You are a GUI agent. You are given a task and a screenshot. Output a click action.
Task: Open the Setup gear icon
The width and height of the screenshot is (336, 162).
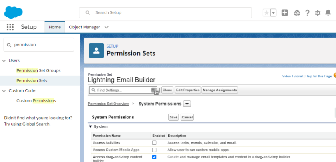318,13
